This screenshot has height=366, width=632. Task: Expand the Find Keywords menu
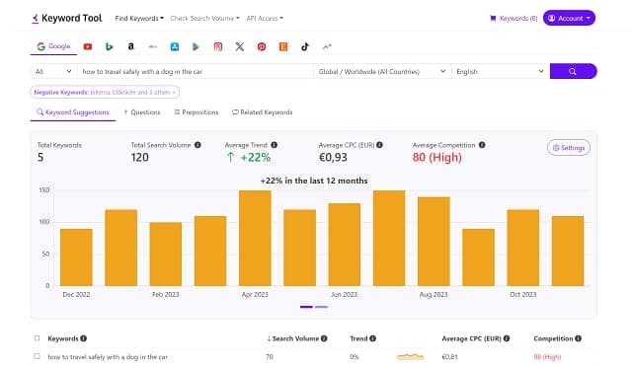pos(139,18)
